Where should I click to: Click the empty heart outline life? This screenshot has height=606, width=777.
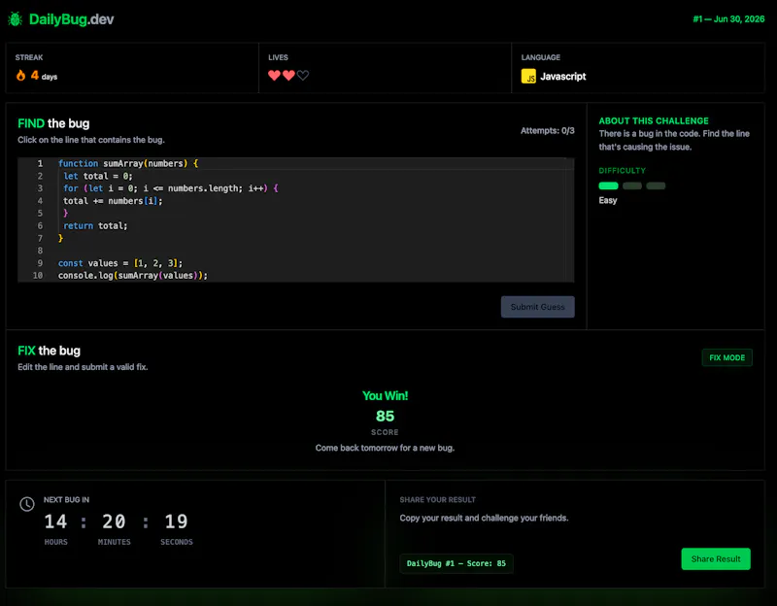pyautogui.click(x=303, y=76)
